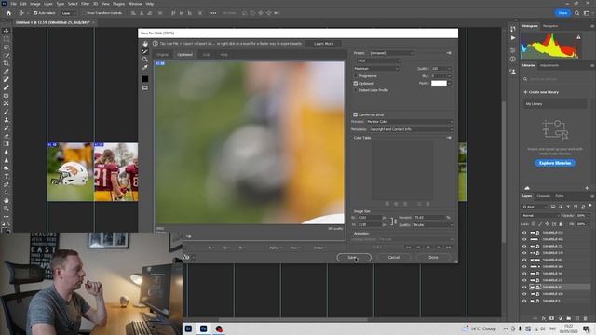The image size is (596, 335).
Task: Uncheck Convert to sRGB checkbox
Action: [356, 114]
